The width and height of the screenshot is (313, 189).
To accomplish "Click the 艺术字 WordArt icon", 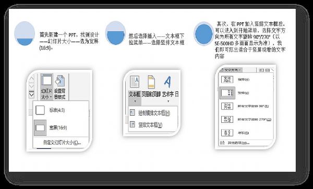I will [167, 82].
